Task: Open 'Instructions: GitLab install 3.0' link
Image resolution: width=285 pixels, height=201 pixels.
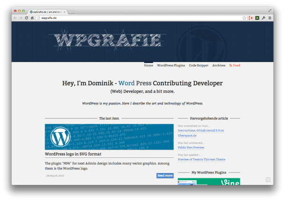Action: (x=201, y=133)
